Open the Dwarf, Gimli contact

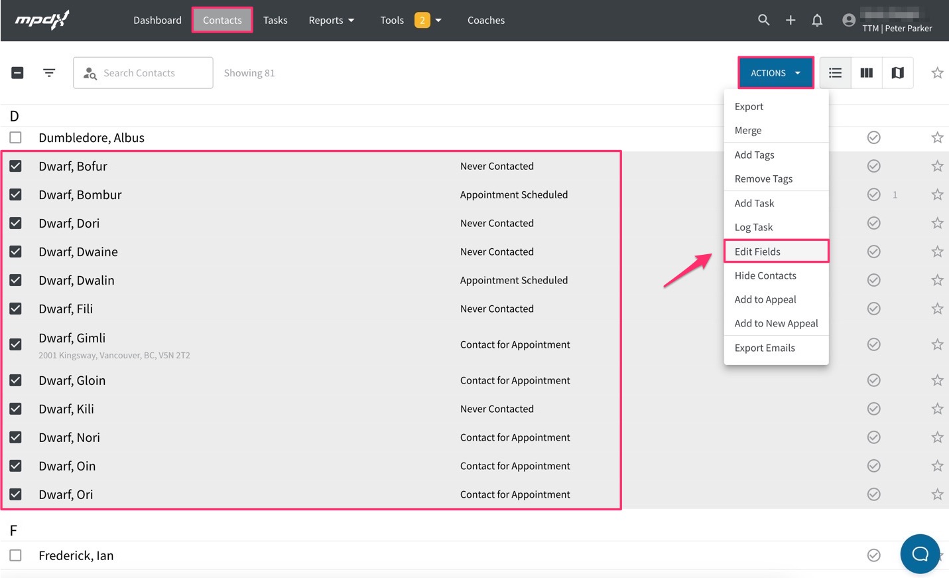pyautogui.click(x=72, y=338)
